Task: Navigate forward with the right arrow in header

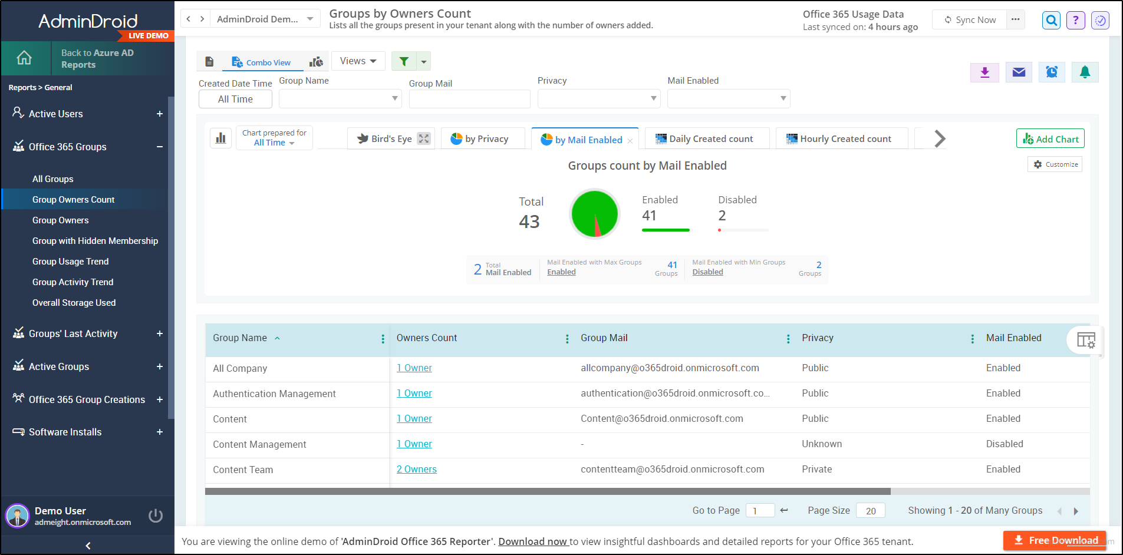Action: [202, 19]
